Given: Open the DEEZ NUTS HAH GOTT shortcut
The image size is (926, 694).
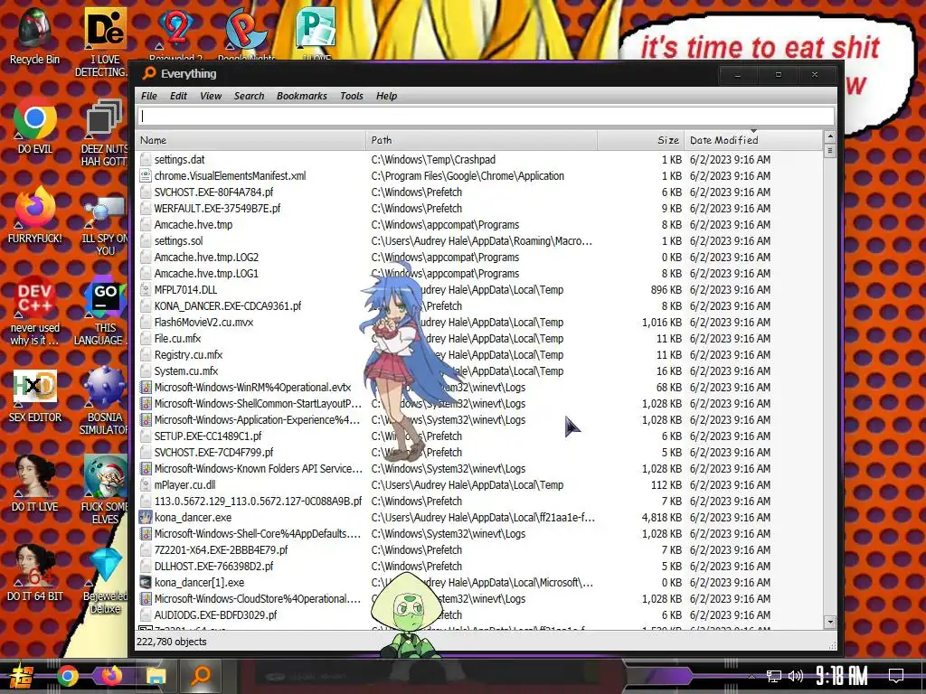Looking at the screenshot, I should click(104, 133).
